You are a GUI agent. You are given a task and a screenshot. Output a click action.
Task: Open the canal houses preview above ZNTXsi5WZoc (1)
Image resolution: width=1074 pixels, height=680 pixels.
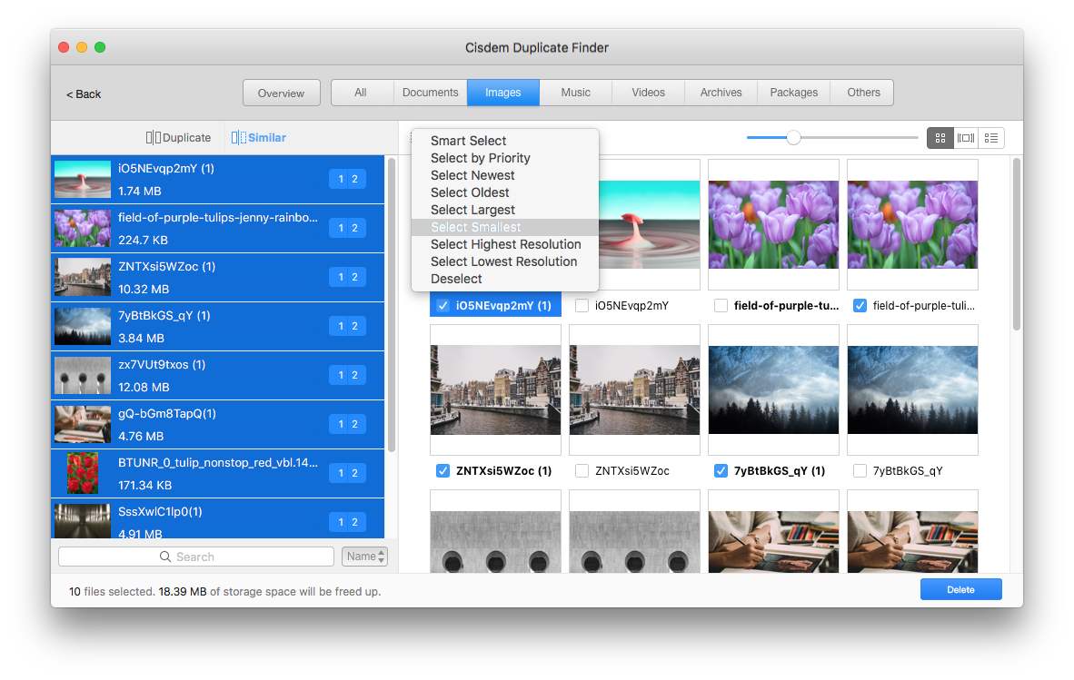coord(495,390)
